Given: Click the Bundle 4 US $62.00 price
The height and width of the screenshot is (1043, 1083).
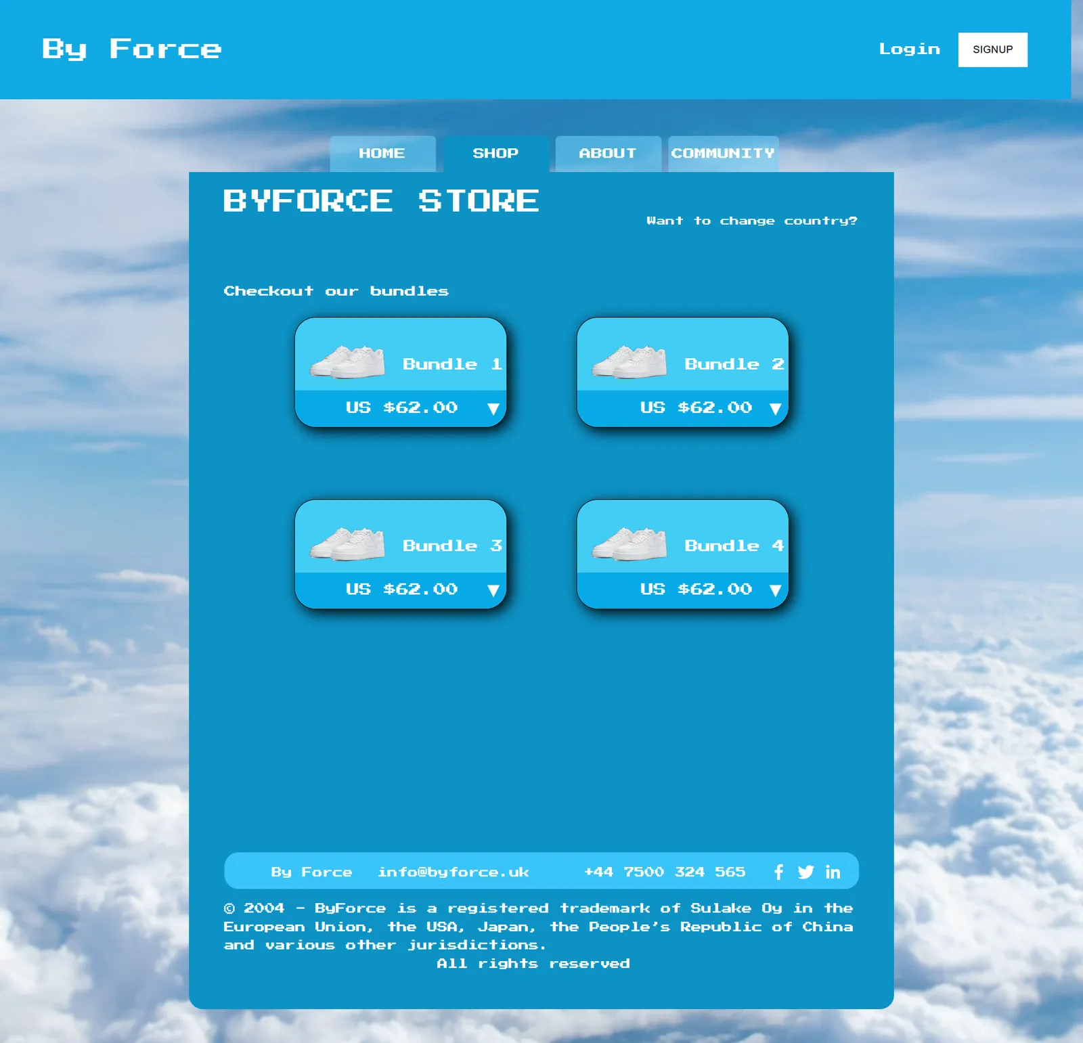Looking at the screenshot, I should click(696, 589).
